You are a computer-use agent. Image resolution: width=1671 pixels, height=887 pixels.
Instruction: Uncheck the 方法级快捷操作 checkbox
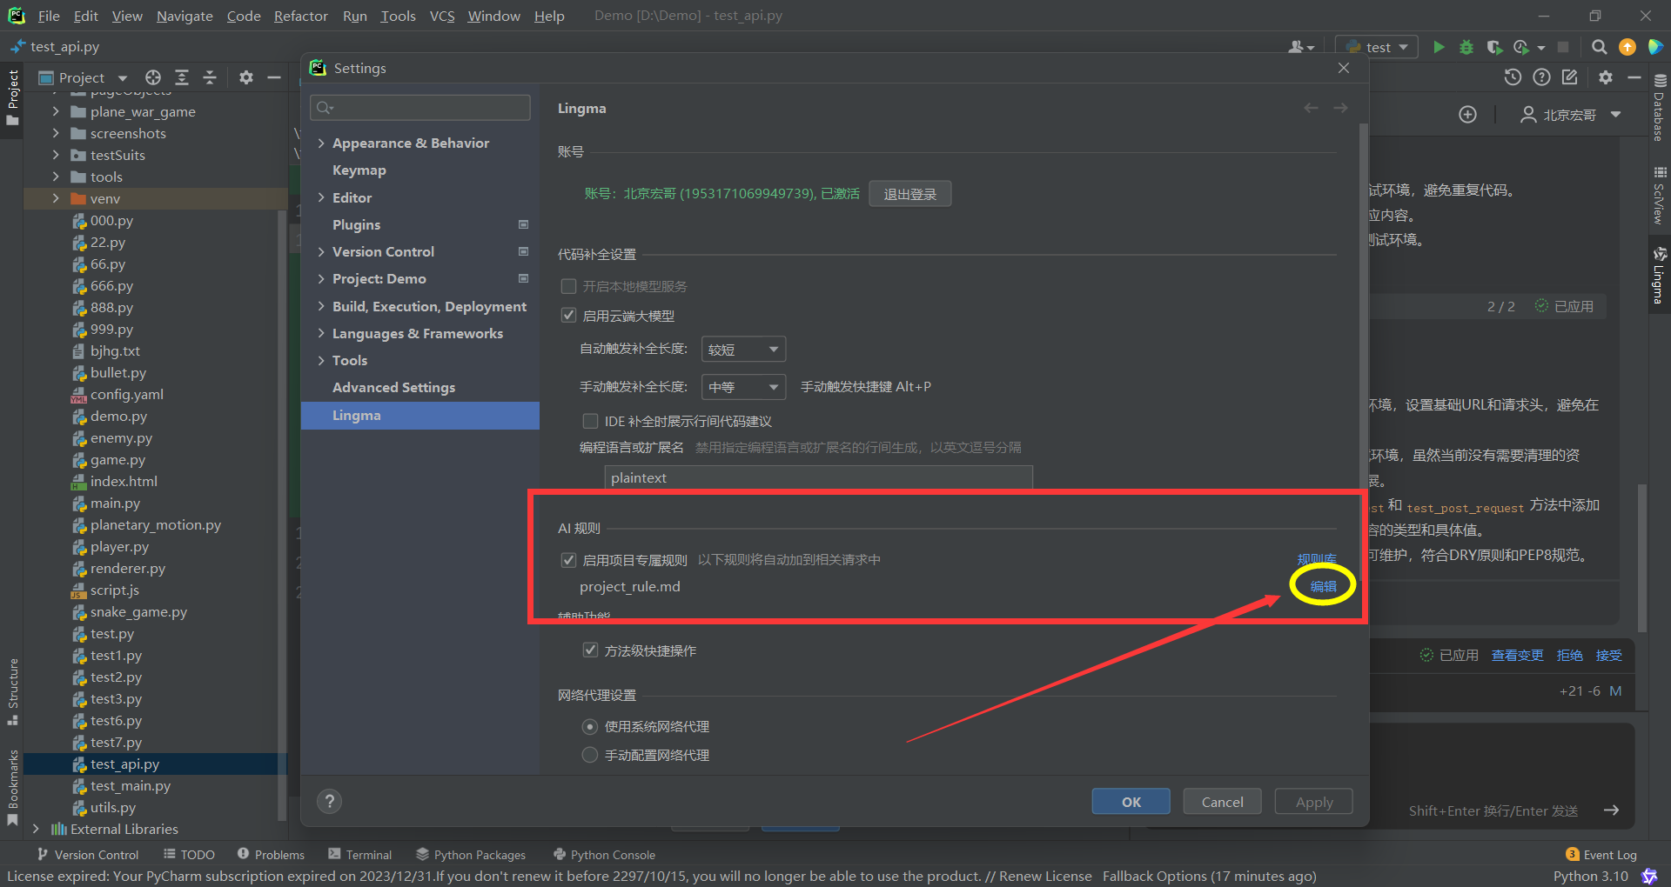click(590, 650)
